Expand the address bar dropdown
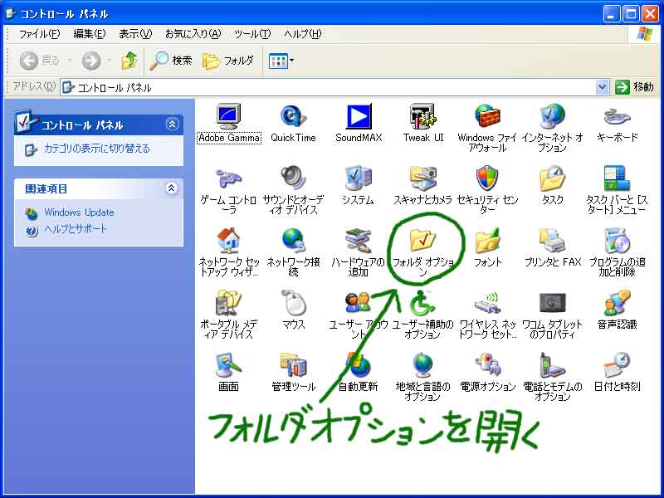 click(x=603, y=87)
